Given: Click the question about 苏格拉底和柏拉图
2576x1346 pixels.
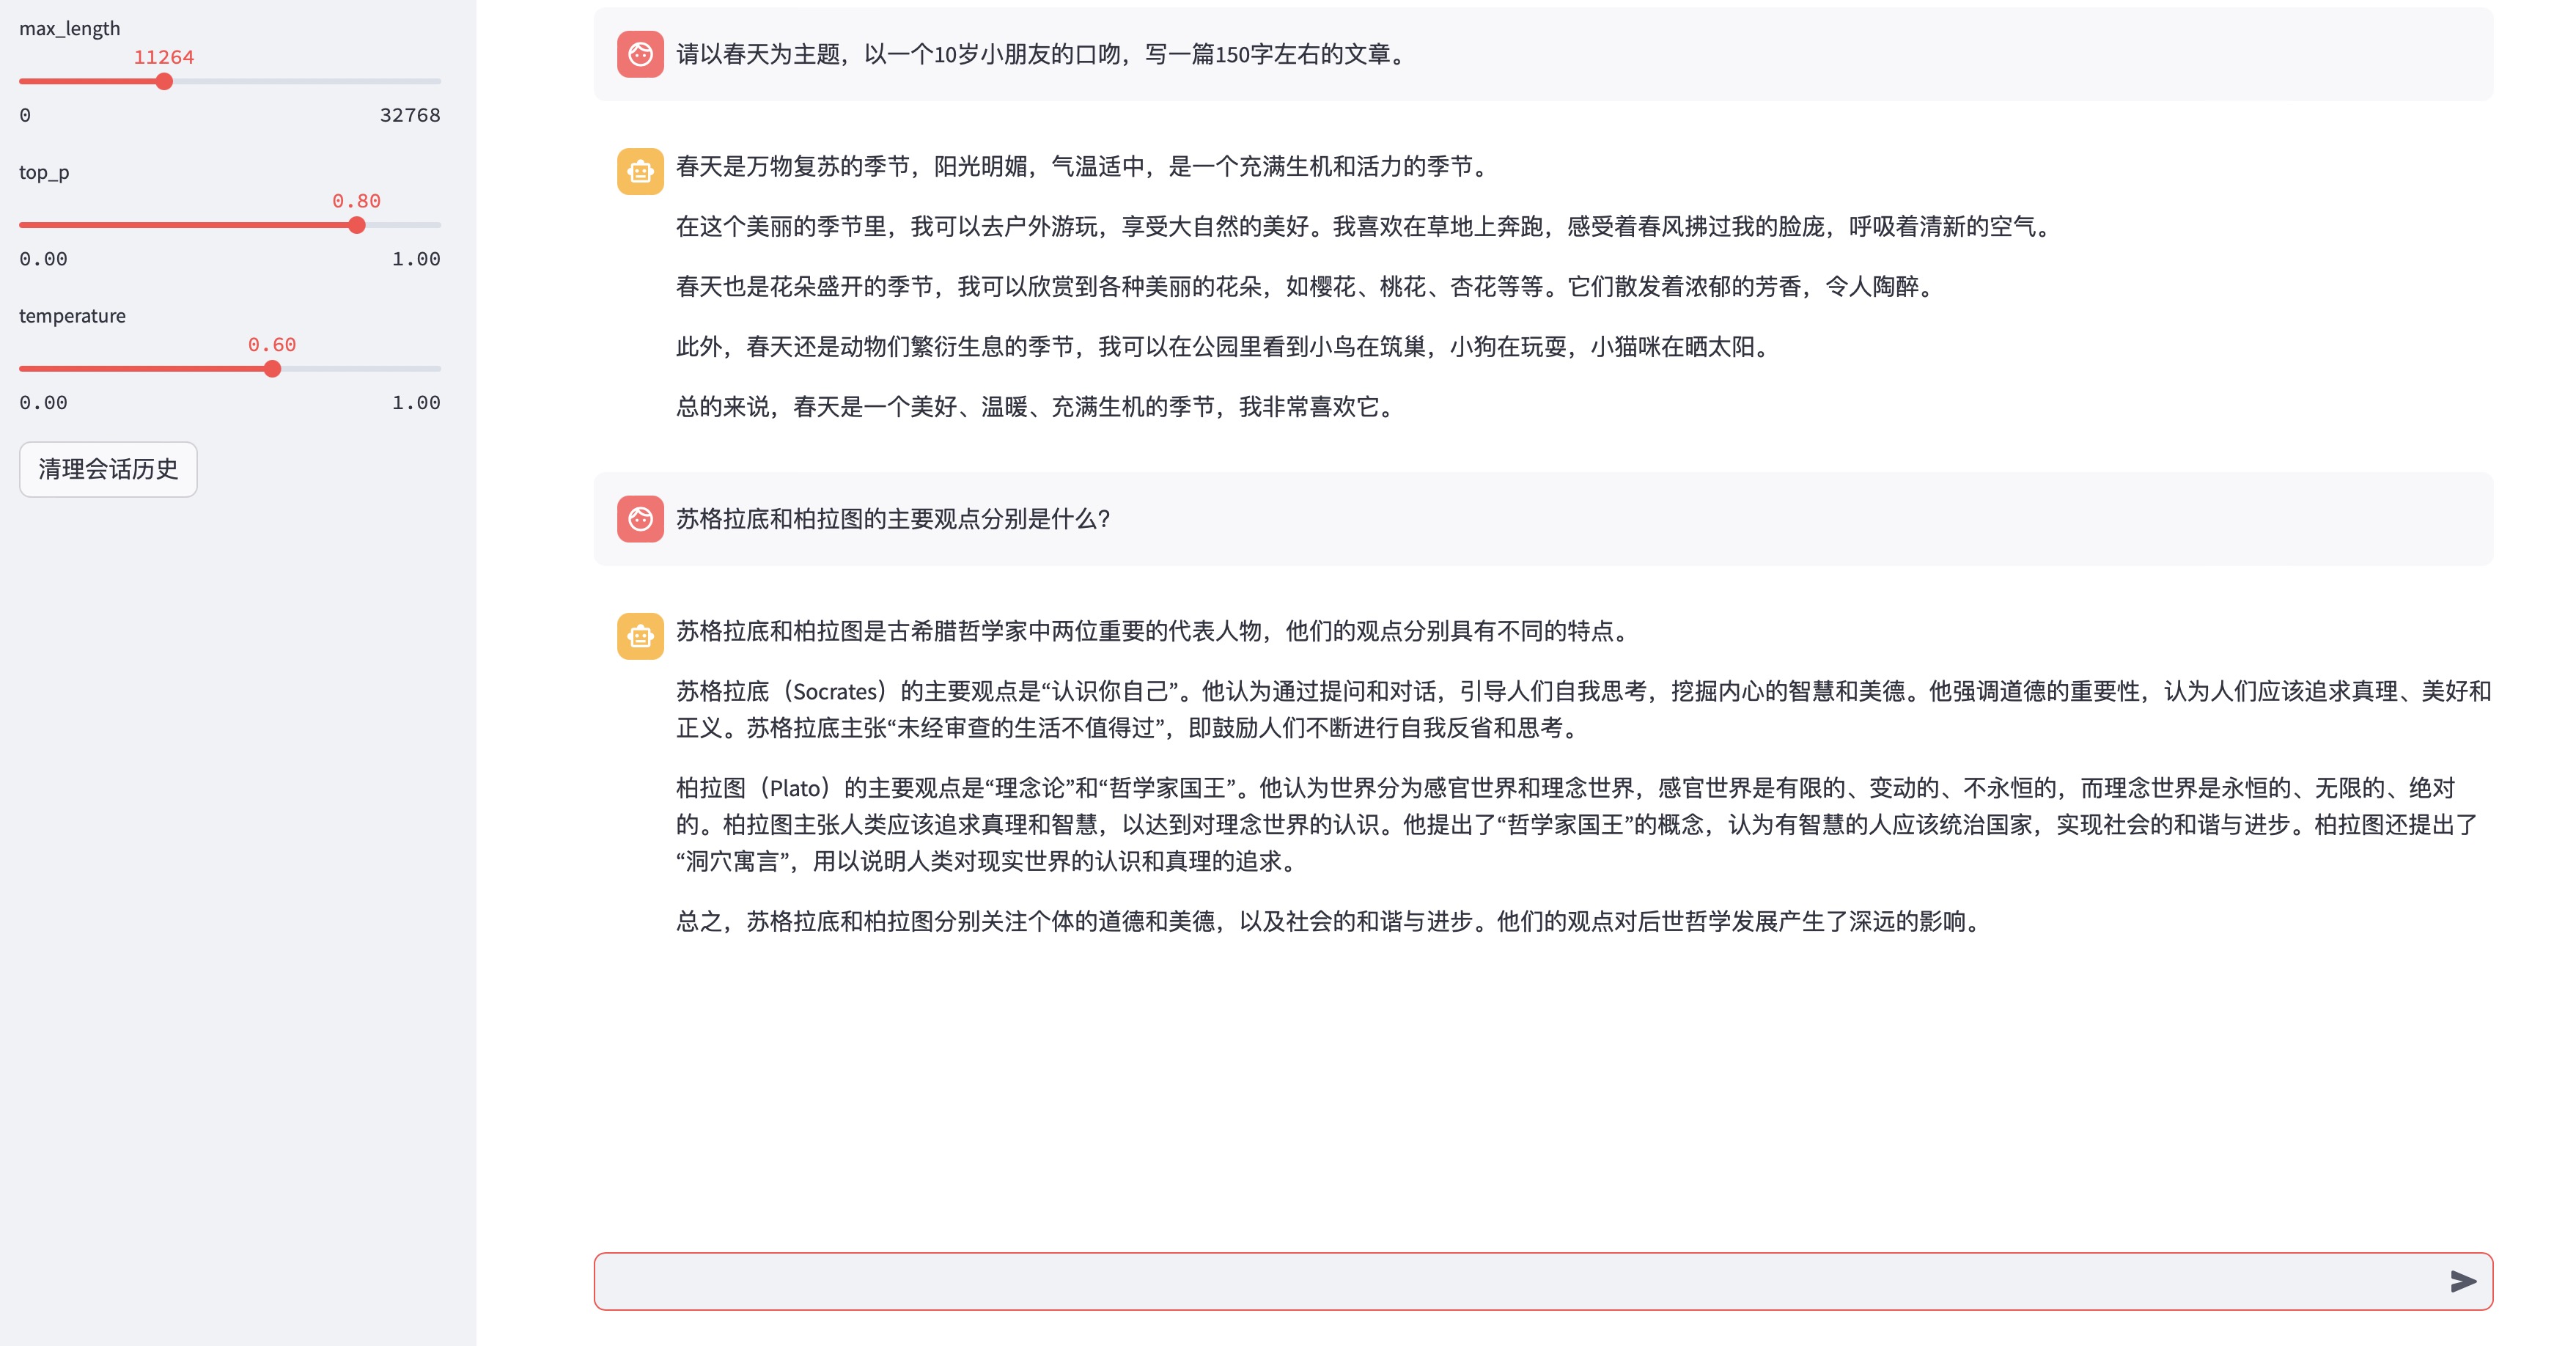Looking at the screenshot, I should pos(893,519).
